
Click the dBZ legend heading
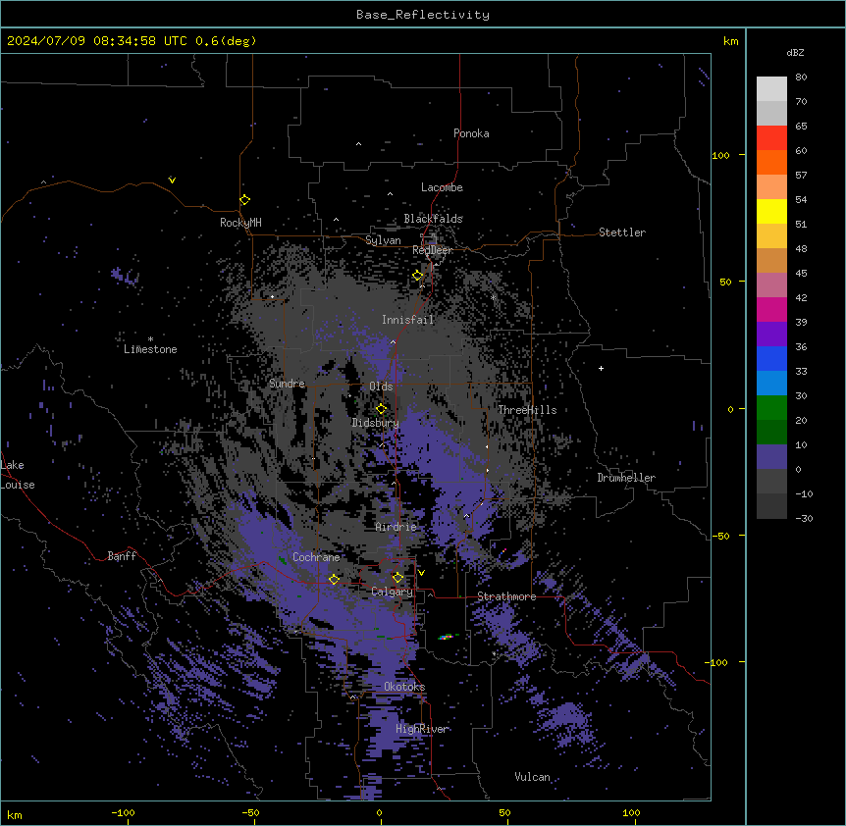point(795,52)
